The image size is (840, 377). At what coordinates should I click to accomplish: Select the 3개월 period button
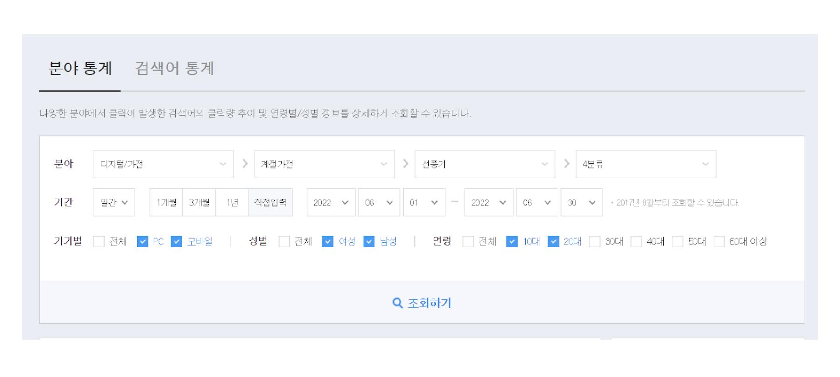click(199, 203)
